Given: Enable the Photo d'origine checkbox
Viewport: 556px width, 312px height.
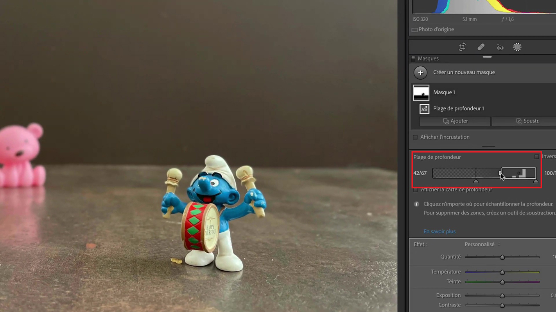Looking at the screenshot, I should pos(414,30).
